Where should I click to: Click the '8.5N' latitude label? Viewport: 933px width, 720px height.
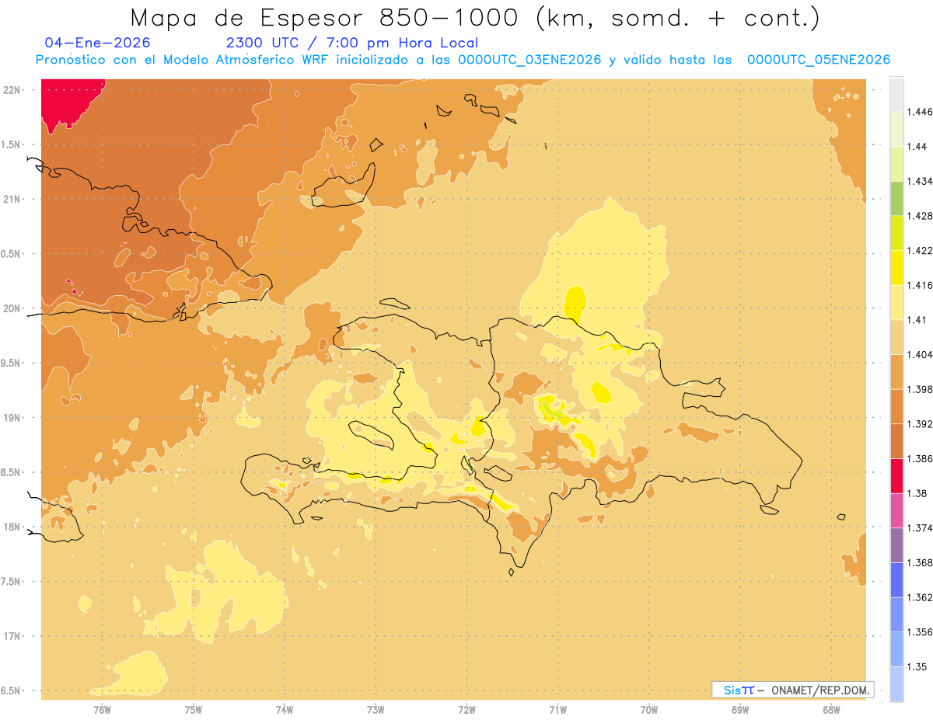[12, 472]
